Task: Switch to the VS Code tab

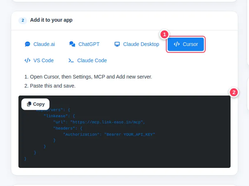Action: click(x=39, y=60)
